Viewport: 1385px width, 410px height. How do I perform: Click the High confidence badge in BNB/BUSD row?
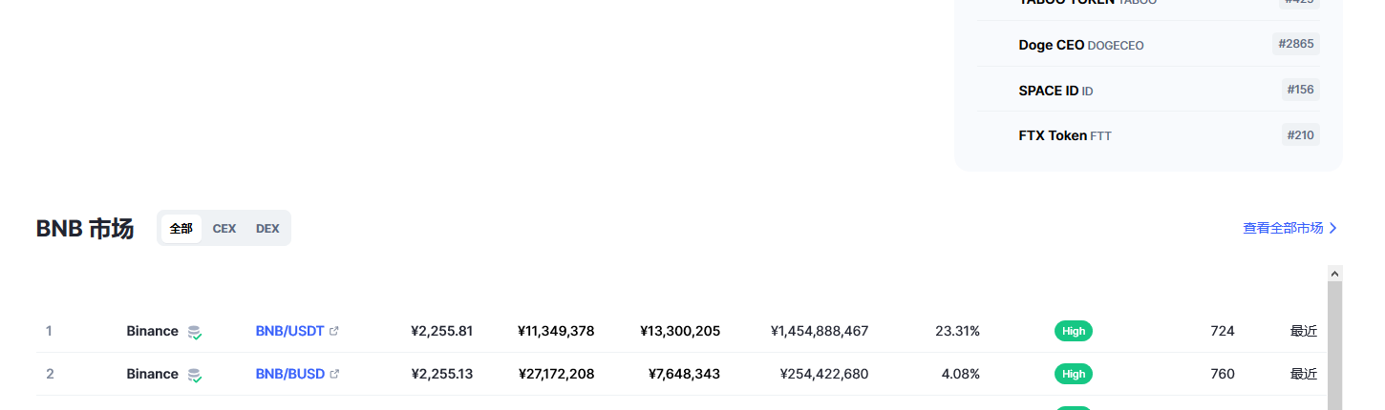click(x=1074, y=374)
